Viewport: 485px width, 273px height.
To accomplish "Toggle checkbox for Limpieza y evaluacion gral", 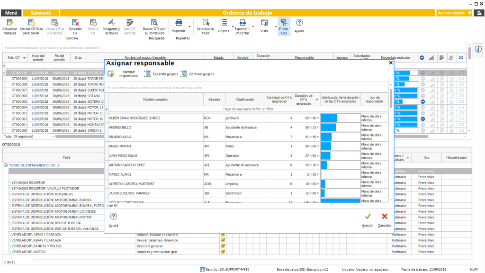I will (x=223, y=252).
